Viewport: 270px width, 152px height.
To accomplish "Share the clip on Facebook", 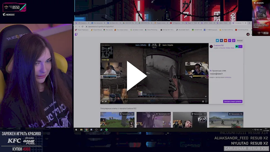I will (x=221, y=40).
